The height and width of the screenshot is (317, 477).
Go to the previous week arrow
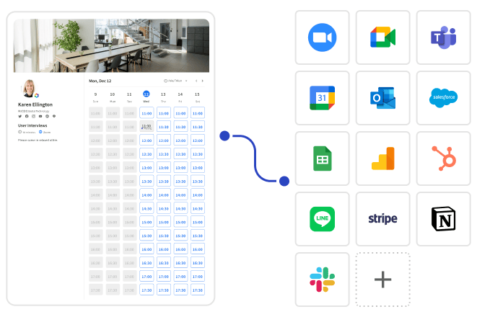(196, 81)
